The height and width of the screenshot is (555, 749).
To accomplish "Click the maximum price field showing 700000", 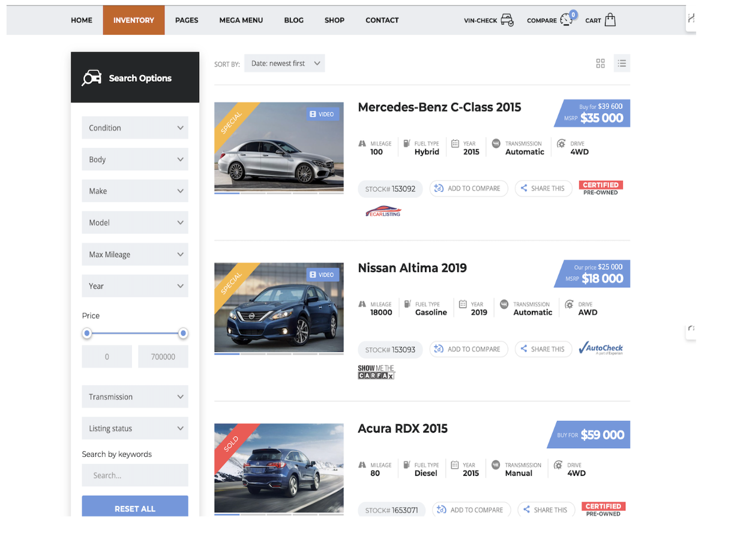I will 163,357.
